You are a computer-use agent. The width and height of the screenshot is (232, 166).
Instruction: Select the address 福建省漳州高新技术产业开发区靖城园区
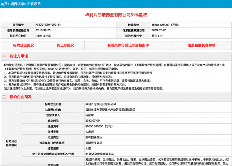[110, 110]
